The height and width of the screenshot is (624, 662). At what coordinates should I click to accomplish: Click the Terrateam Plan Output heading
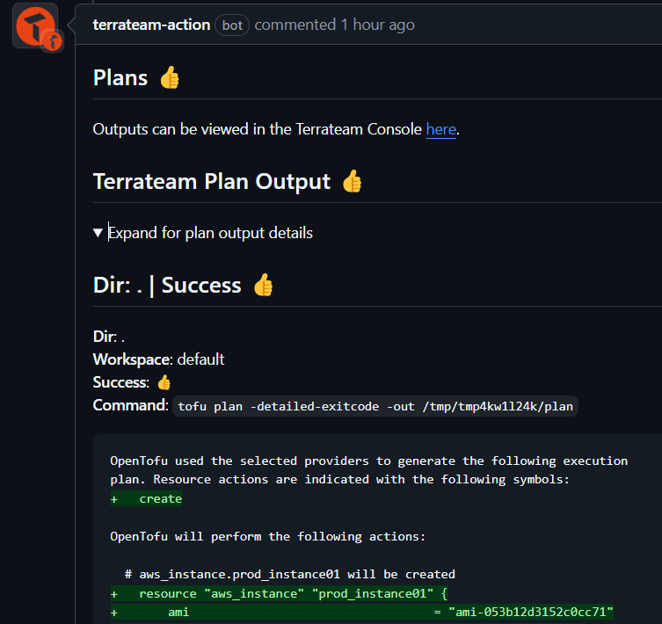tap(212, 182)
